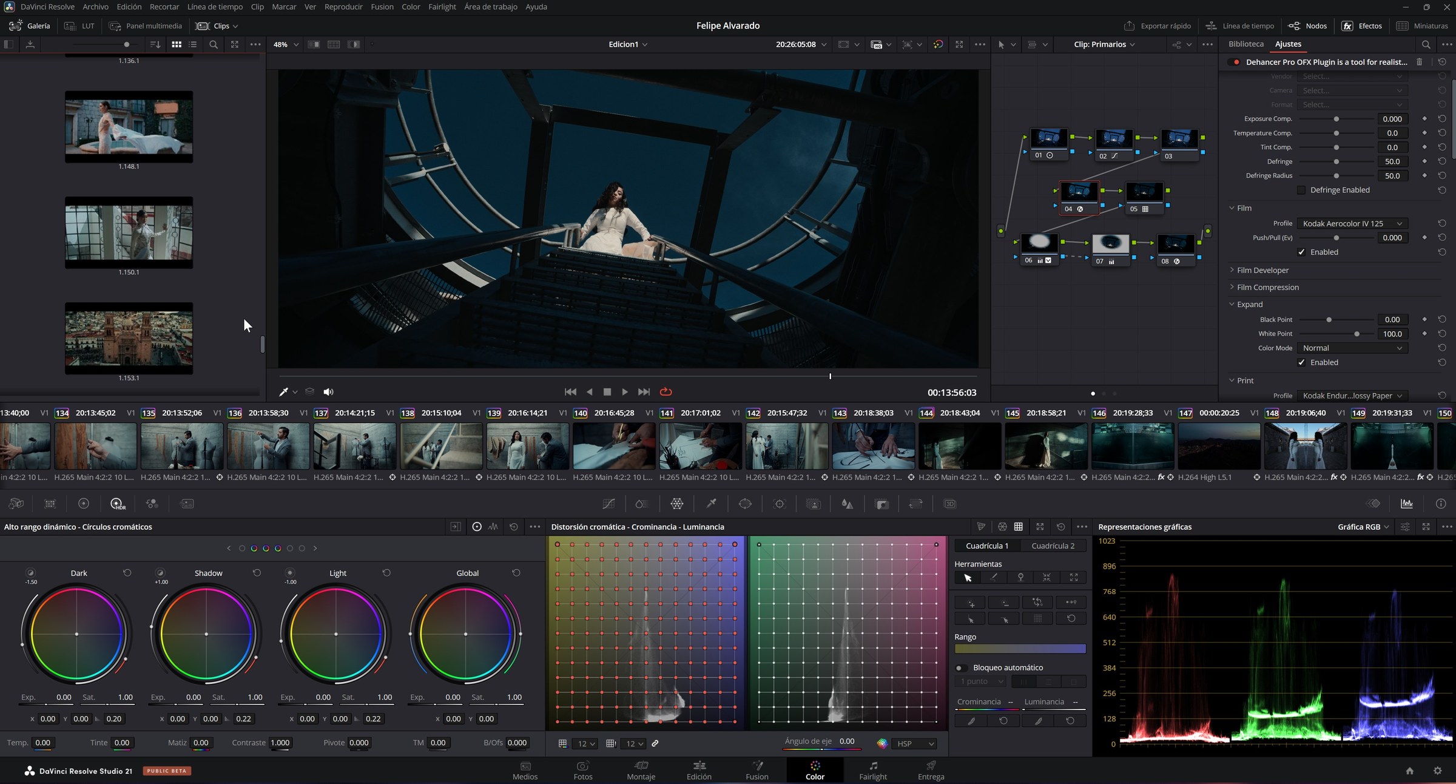Open the Color Mode Normal dropdown
The width and height of the screenshot is (1456, 784).
tap(1352, 348)
